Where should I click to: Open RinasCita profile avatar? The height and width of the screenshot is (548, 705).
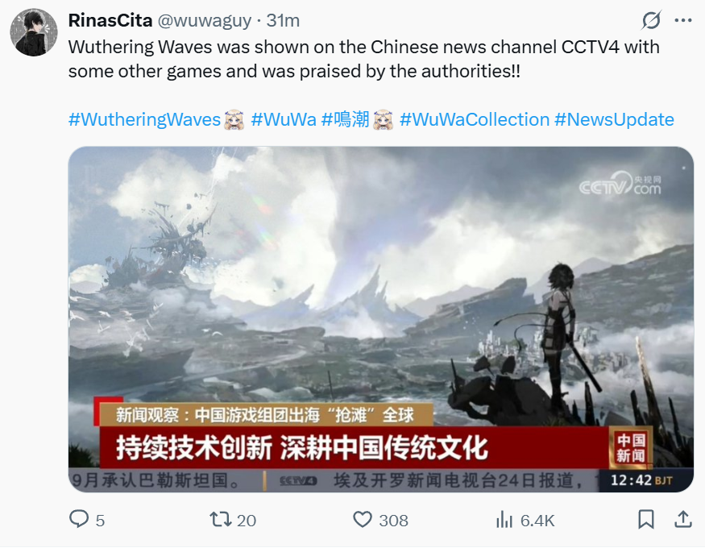point(34,32)
